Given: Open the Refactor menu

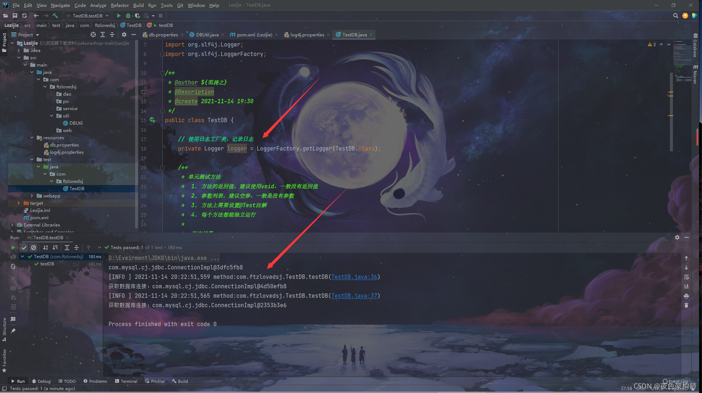Looking at the screenshot, I should 120,5.
